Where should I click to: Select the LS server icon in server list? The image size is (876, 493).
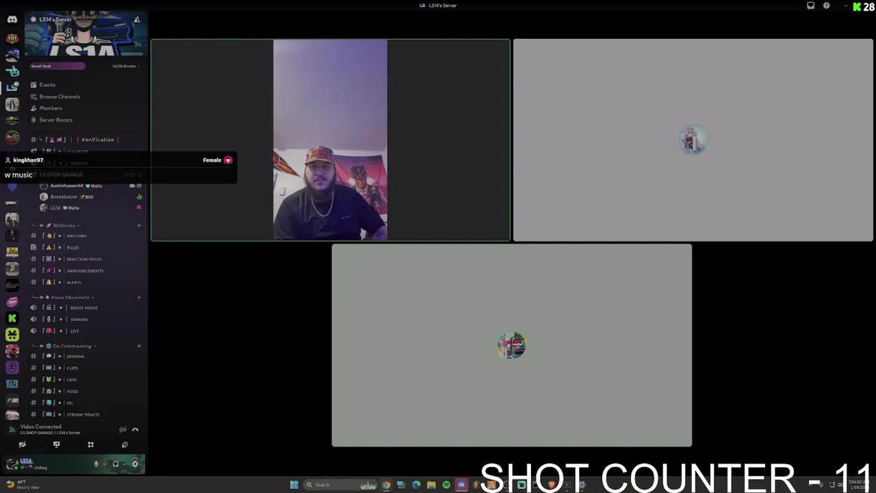pyautogui.click(x=12, y=87)
